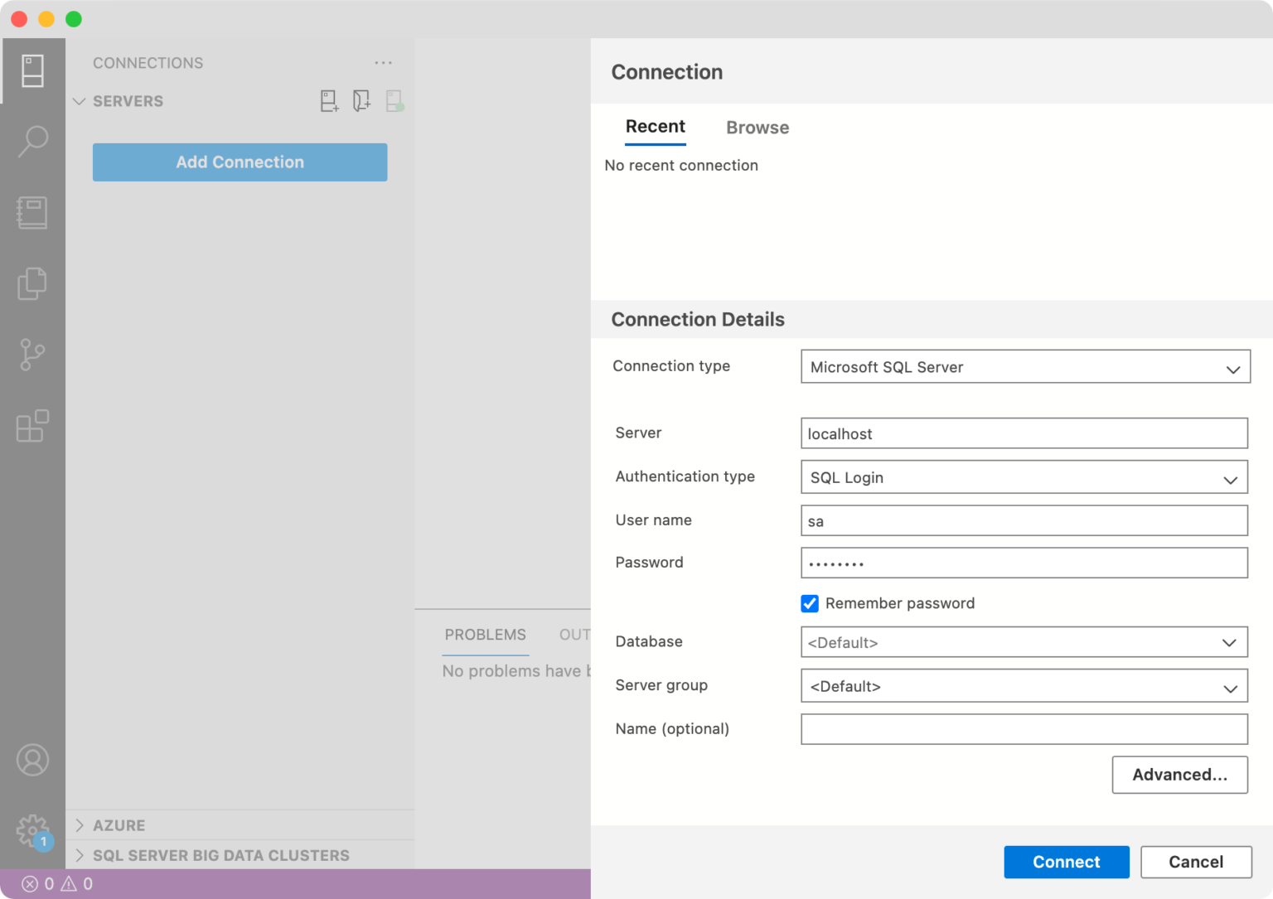Open the Accounts icon near the bottom

[33, 759]
